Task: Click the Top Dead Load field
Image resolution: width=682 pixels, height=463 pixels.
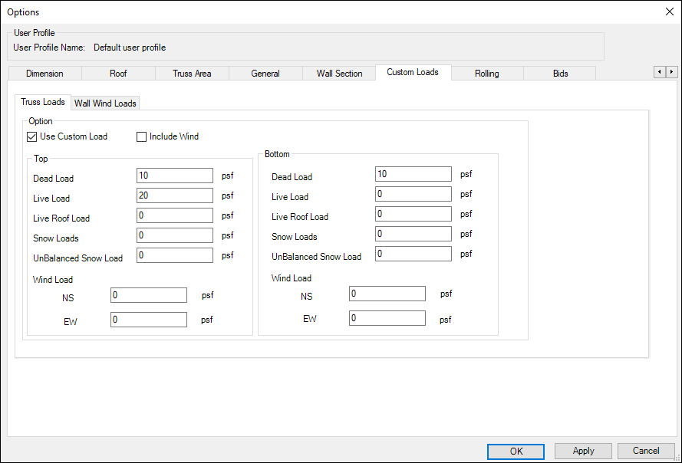Action: [175, 176]
